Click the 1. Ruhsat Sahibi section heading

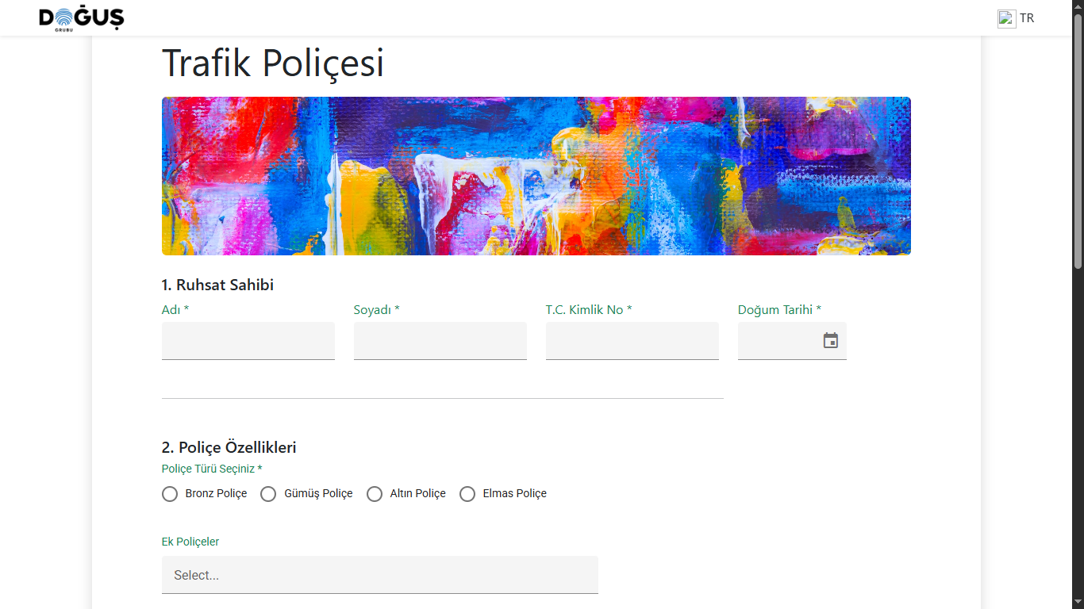(x=217, y=285)
